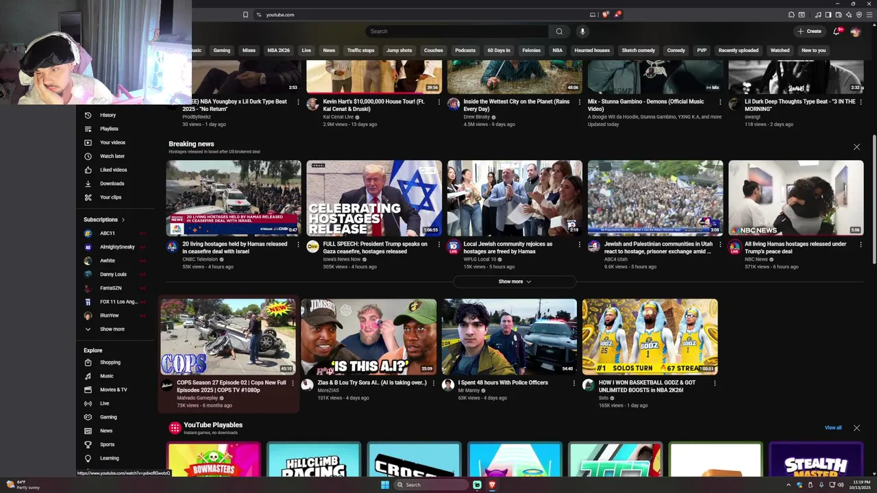
Task: Open 2K26 SOLOS TURN 67 STREAK thumbnail
Action: (x=650, y=337)
